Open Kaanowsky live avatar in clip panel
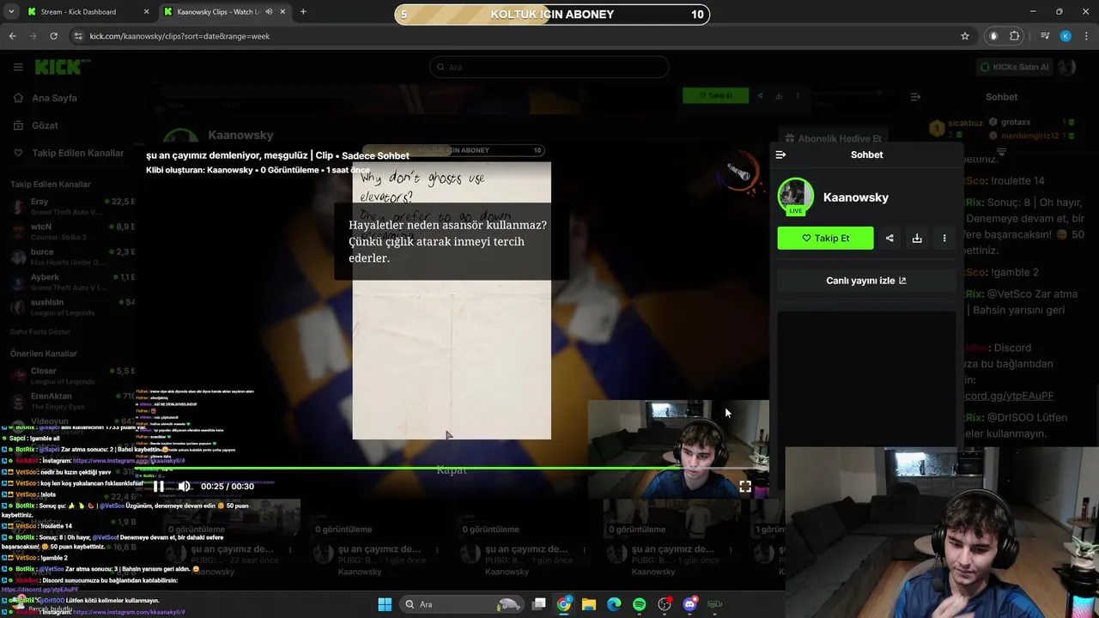1099x618 pixels. 796,197
